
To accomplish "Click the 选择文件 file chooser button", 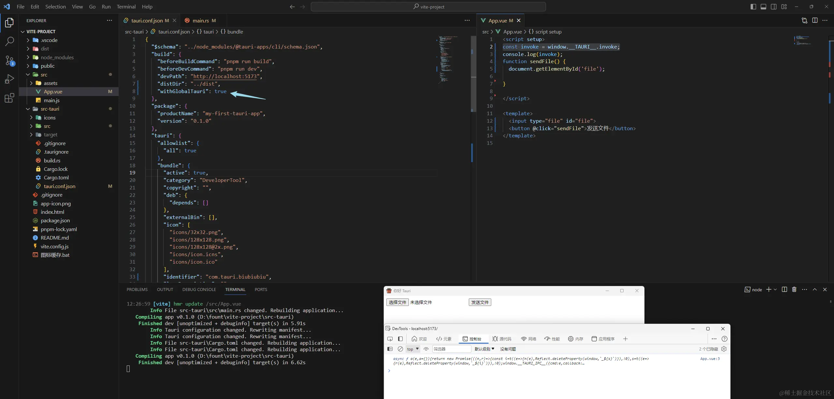I will [397, 302].
